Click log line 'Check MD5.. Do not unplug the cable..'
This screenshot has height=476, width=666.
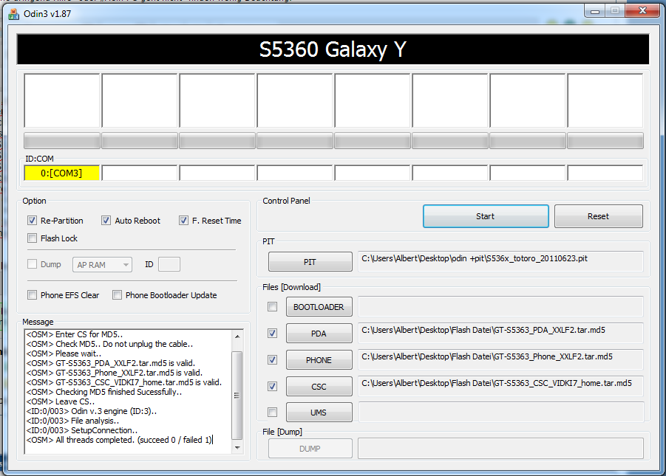pos(109,344)
